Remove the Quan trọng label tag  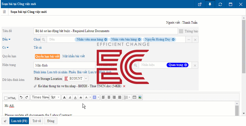click(186, 65)
